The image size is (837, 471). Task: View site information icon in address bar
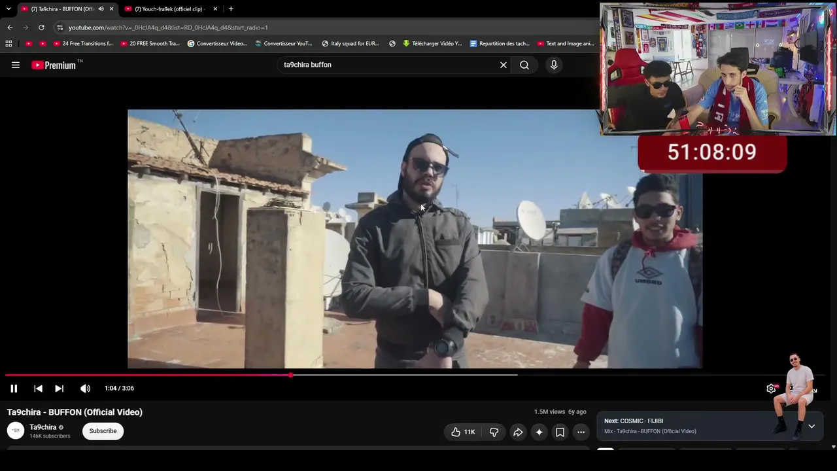60,27
